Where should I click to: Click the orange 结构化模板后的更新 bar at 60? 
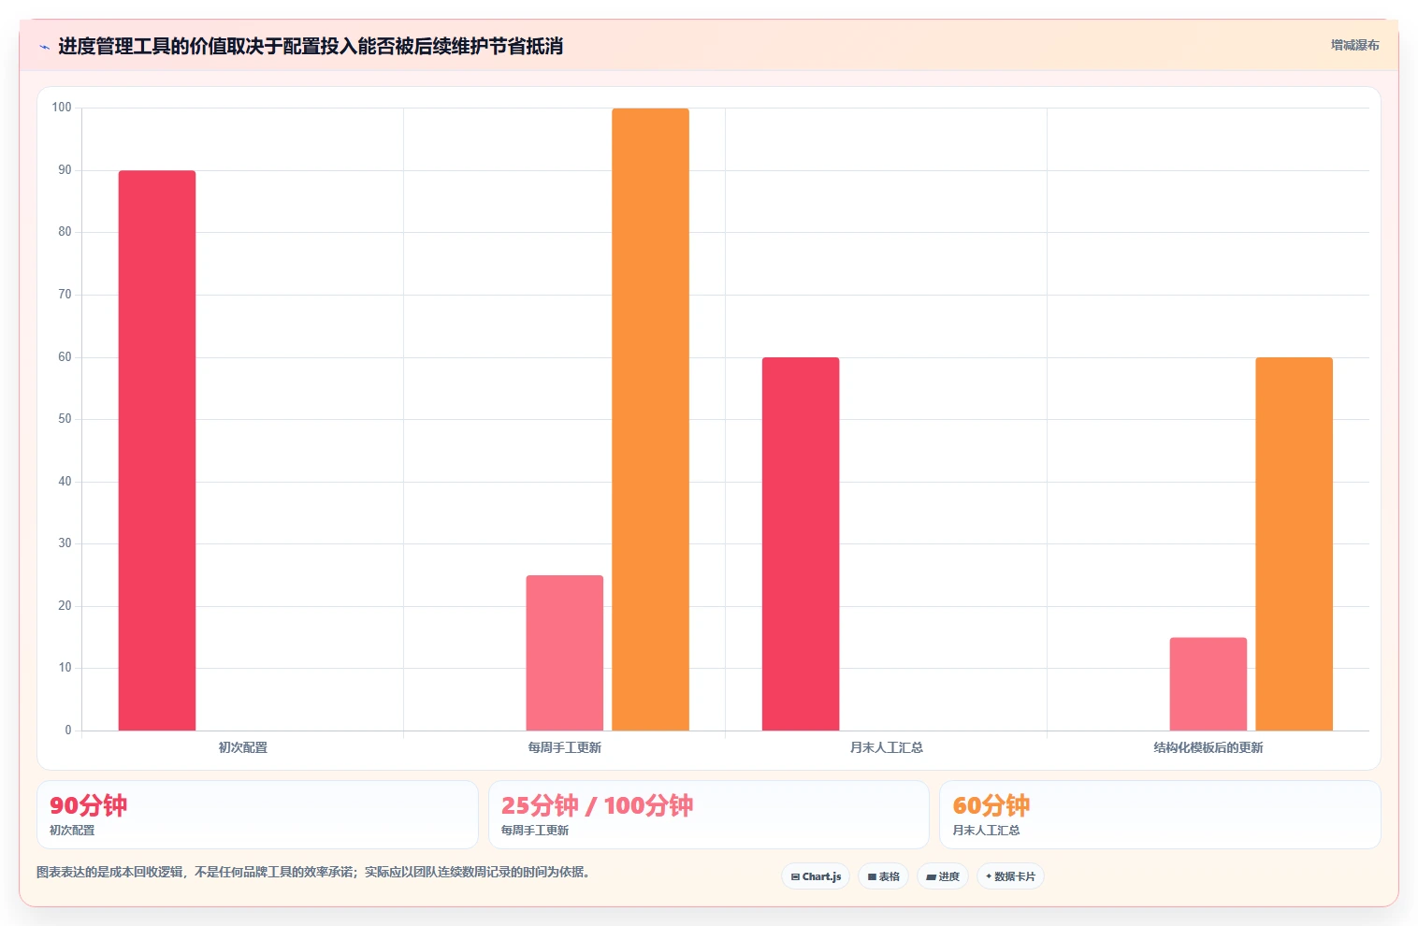pyautogui.click(x=1294, y=543)
